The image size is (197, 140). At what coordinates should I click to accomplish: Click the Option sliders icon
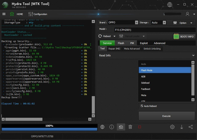(175, 23)
